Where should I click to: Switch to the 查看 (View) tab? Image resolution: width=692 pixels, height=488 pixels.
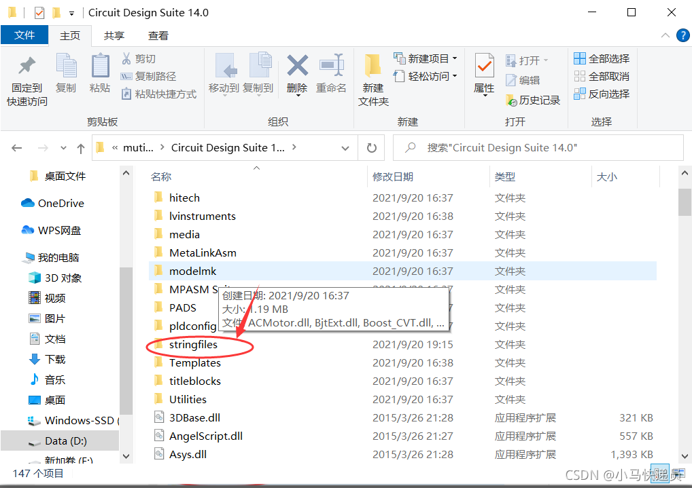pyautogui.click(x=158, y=36)
